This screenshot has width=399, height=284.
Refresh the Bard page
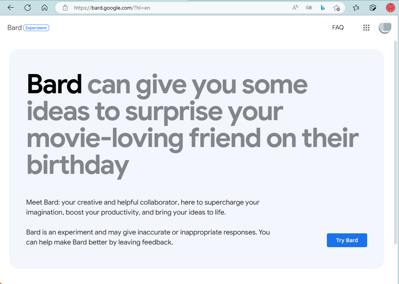[27, 8]
